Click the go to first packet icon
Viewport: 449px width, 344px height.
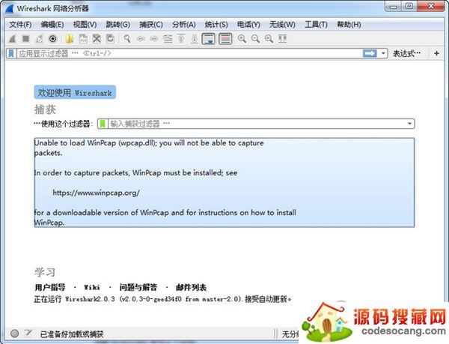[181, 39]
